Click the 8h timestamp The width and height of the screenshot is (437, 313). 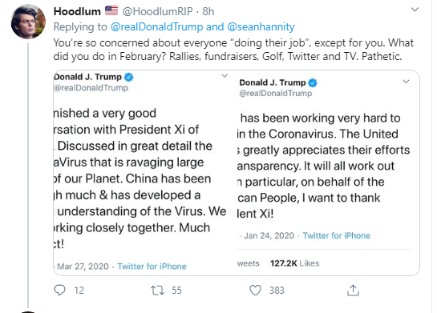[208, 11]
